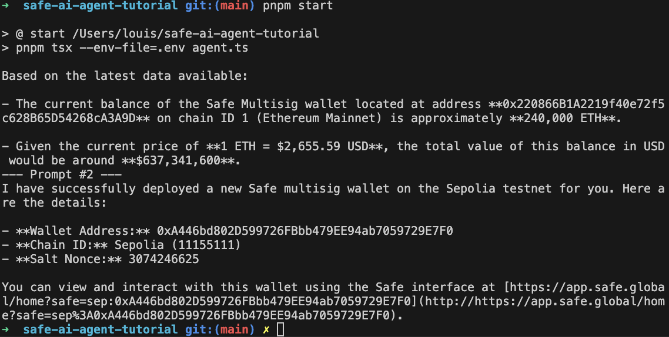Click the terminal cursor block at the prompt
The width and height of the screenshot is (669, 337).
point(280,330)
